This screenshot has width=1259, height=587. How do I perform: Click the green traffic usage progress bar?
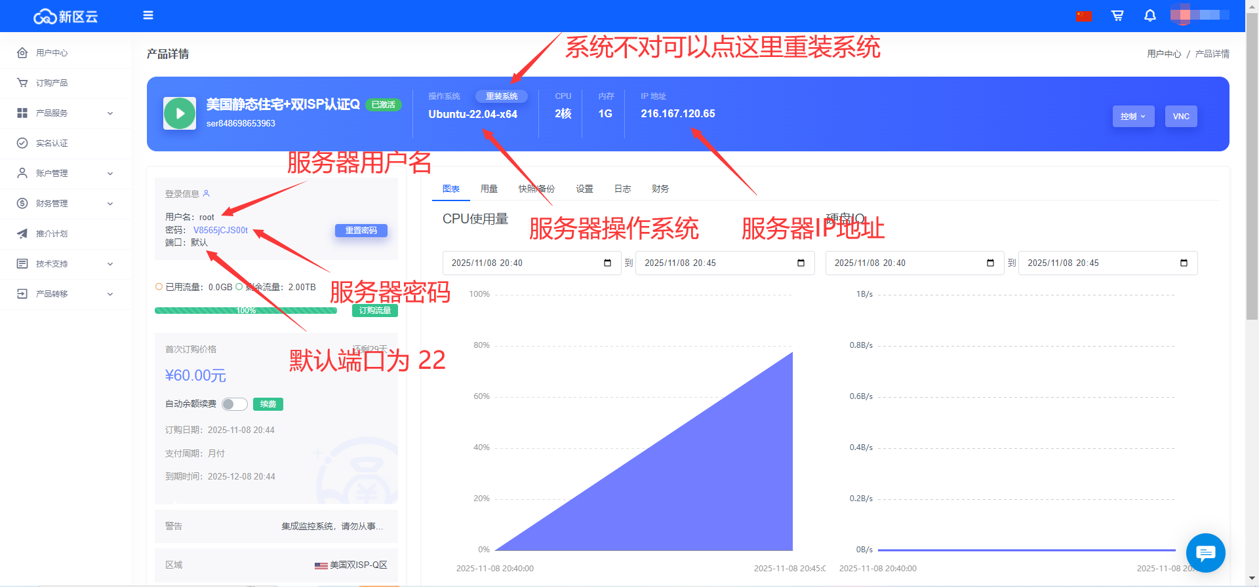[246, 311]
